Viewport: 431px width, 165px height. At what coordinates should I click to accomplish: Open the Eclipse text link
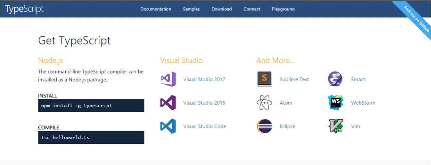click(x=287, y=126)
